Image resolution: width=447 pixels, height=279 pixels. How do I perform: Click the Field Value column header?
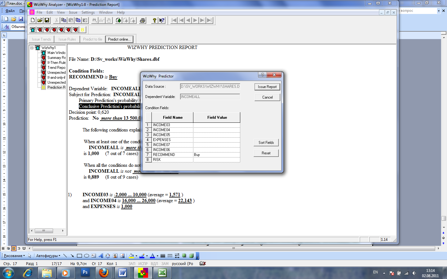tap(217, 117)
